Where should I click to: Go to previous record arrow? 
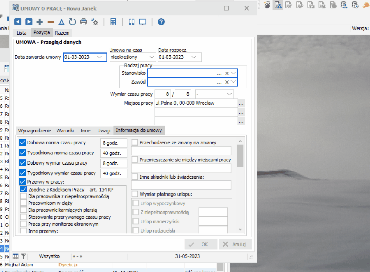point(18,22)
